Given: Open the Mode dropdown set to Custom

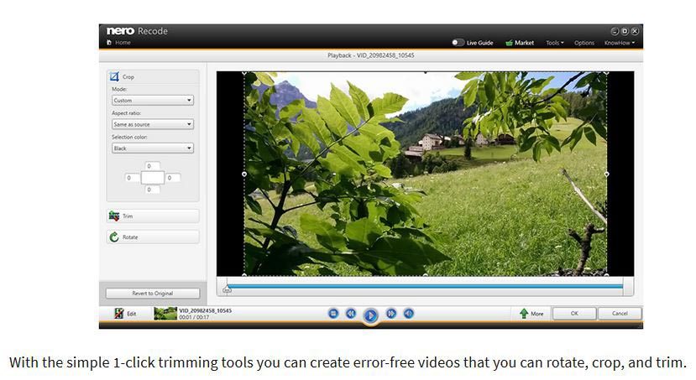Looking at the screenshot, I should (153, 100).
